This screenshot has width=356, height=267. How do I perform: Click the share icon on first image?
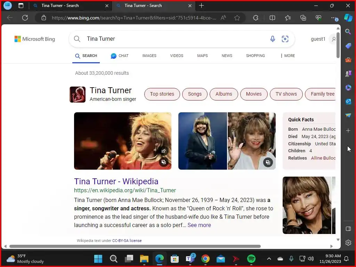[x=163, y=151]
